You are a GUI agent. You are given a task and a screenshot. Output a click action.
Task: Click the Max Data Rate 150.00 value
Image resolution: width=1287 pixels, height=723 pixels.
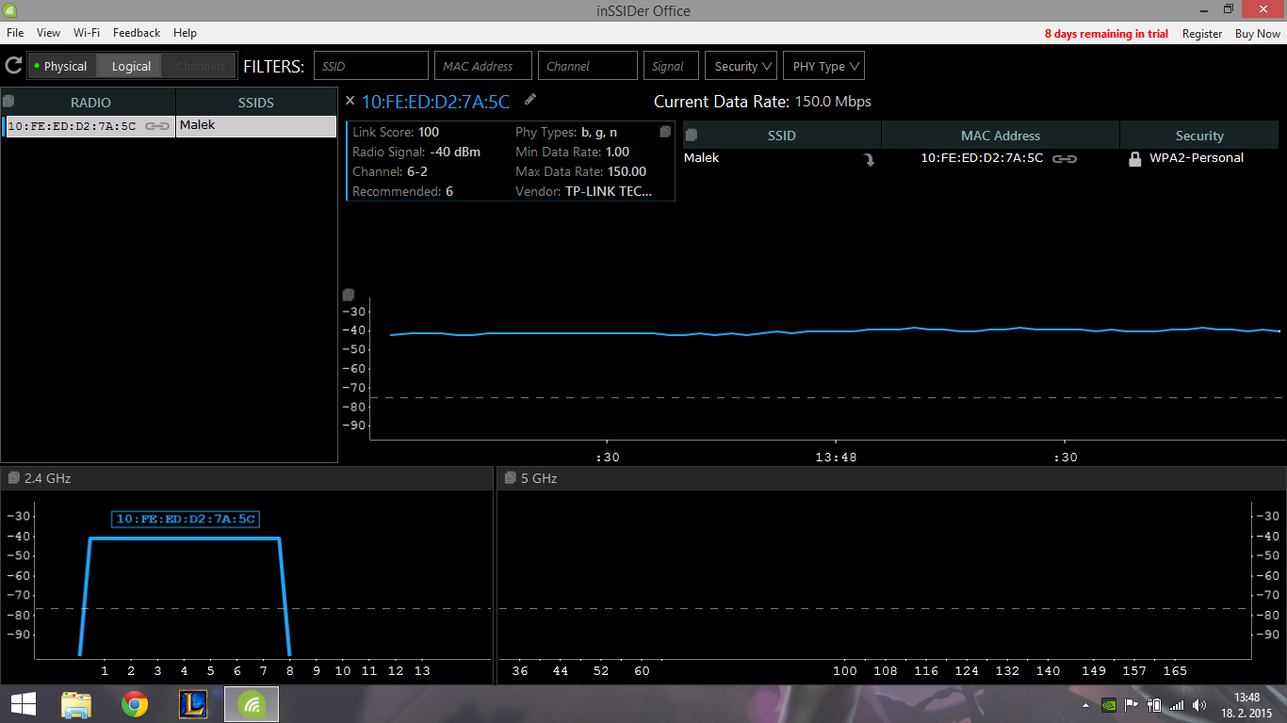point(626,172)
